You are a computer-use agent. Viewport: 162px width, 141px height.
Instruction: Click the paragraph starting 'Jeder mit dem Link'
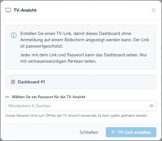click(x=84, y=58)
